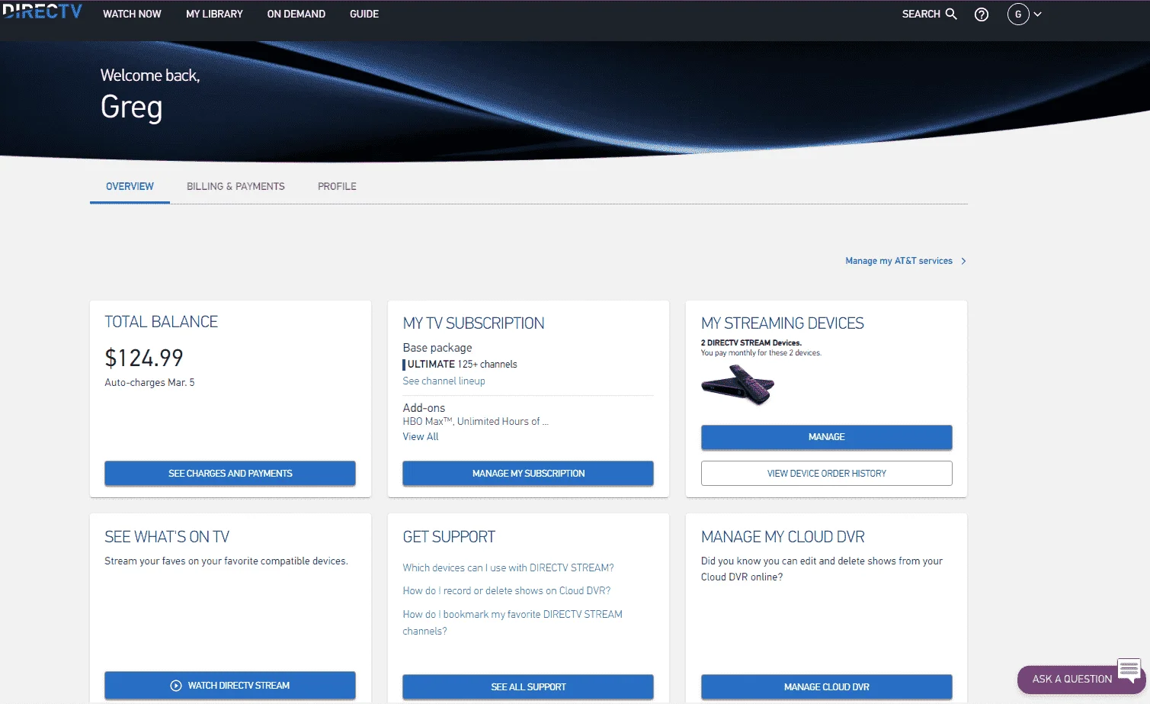1150x704 pixels.
Task: Click See Charges and Payments button
Action: [x=230, y=473]
